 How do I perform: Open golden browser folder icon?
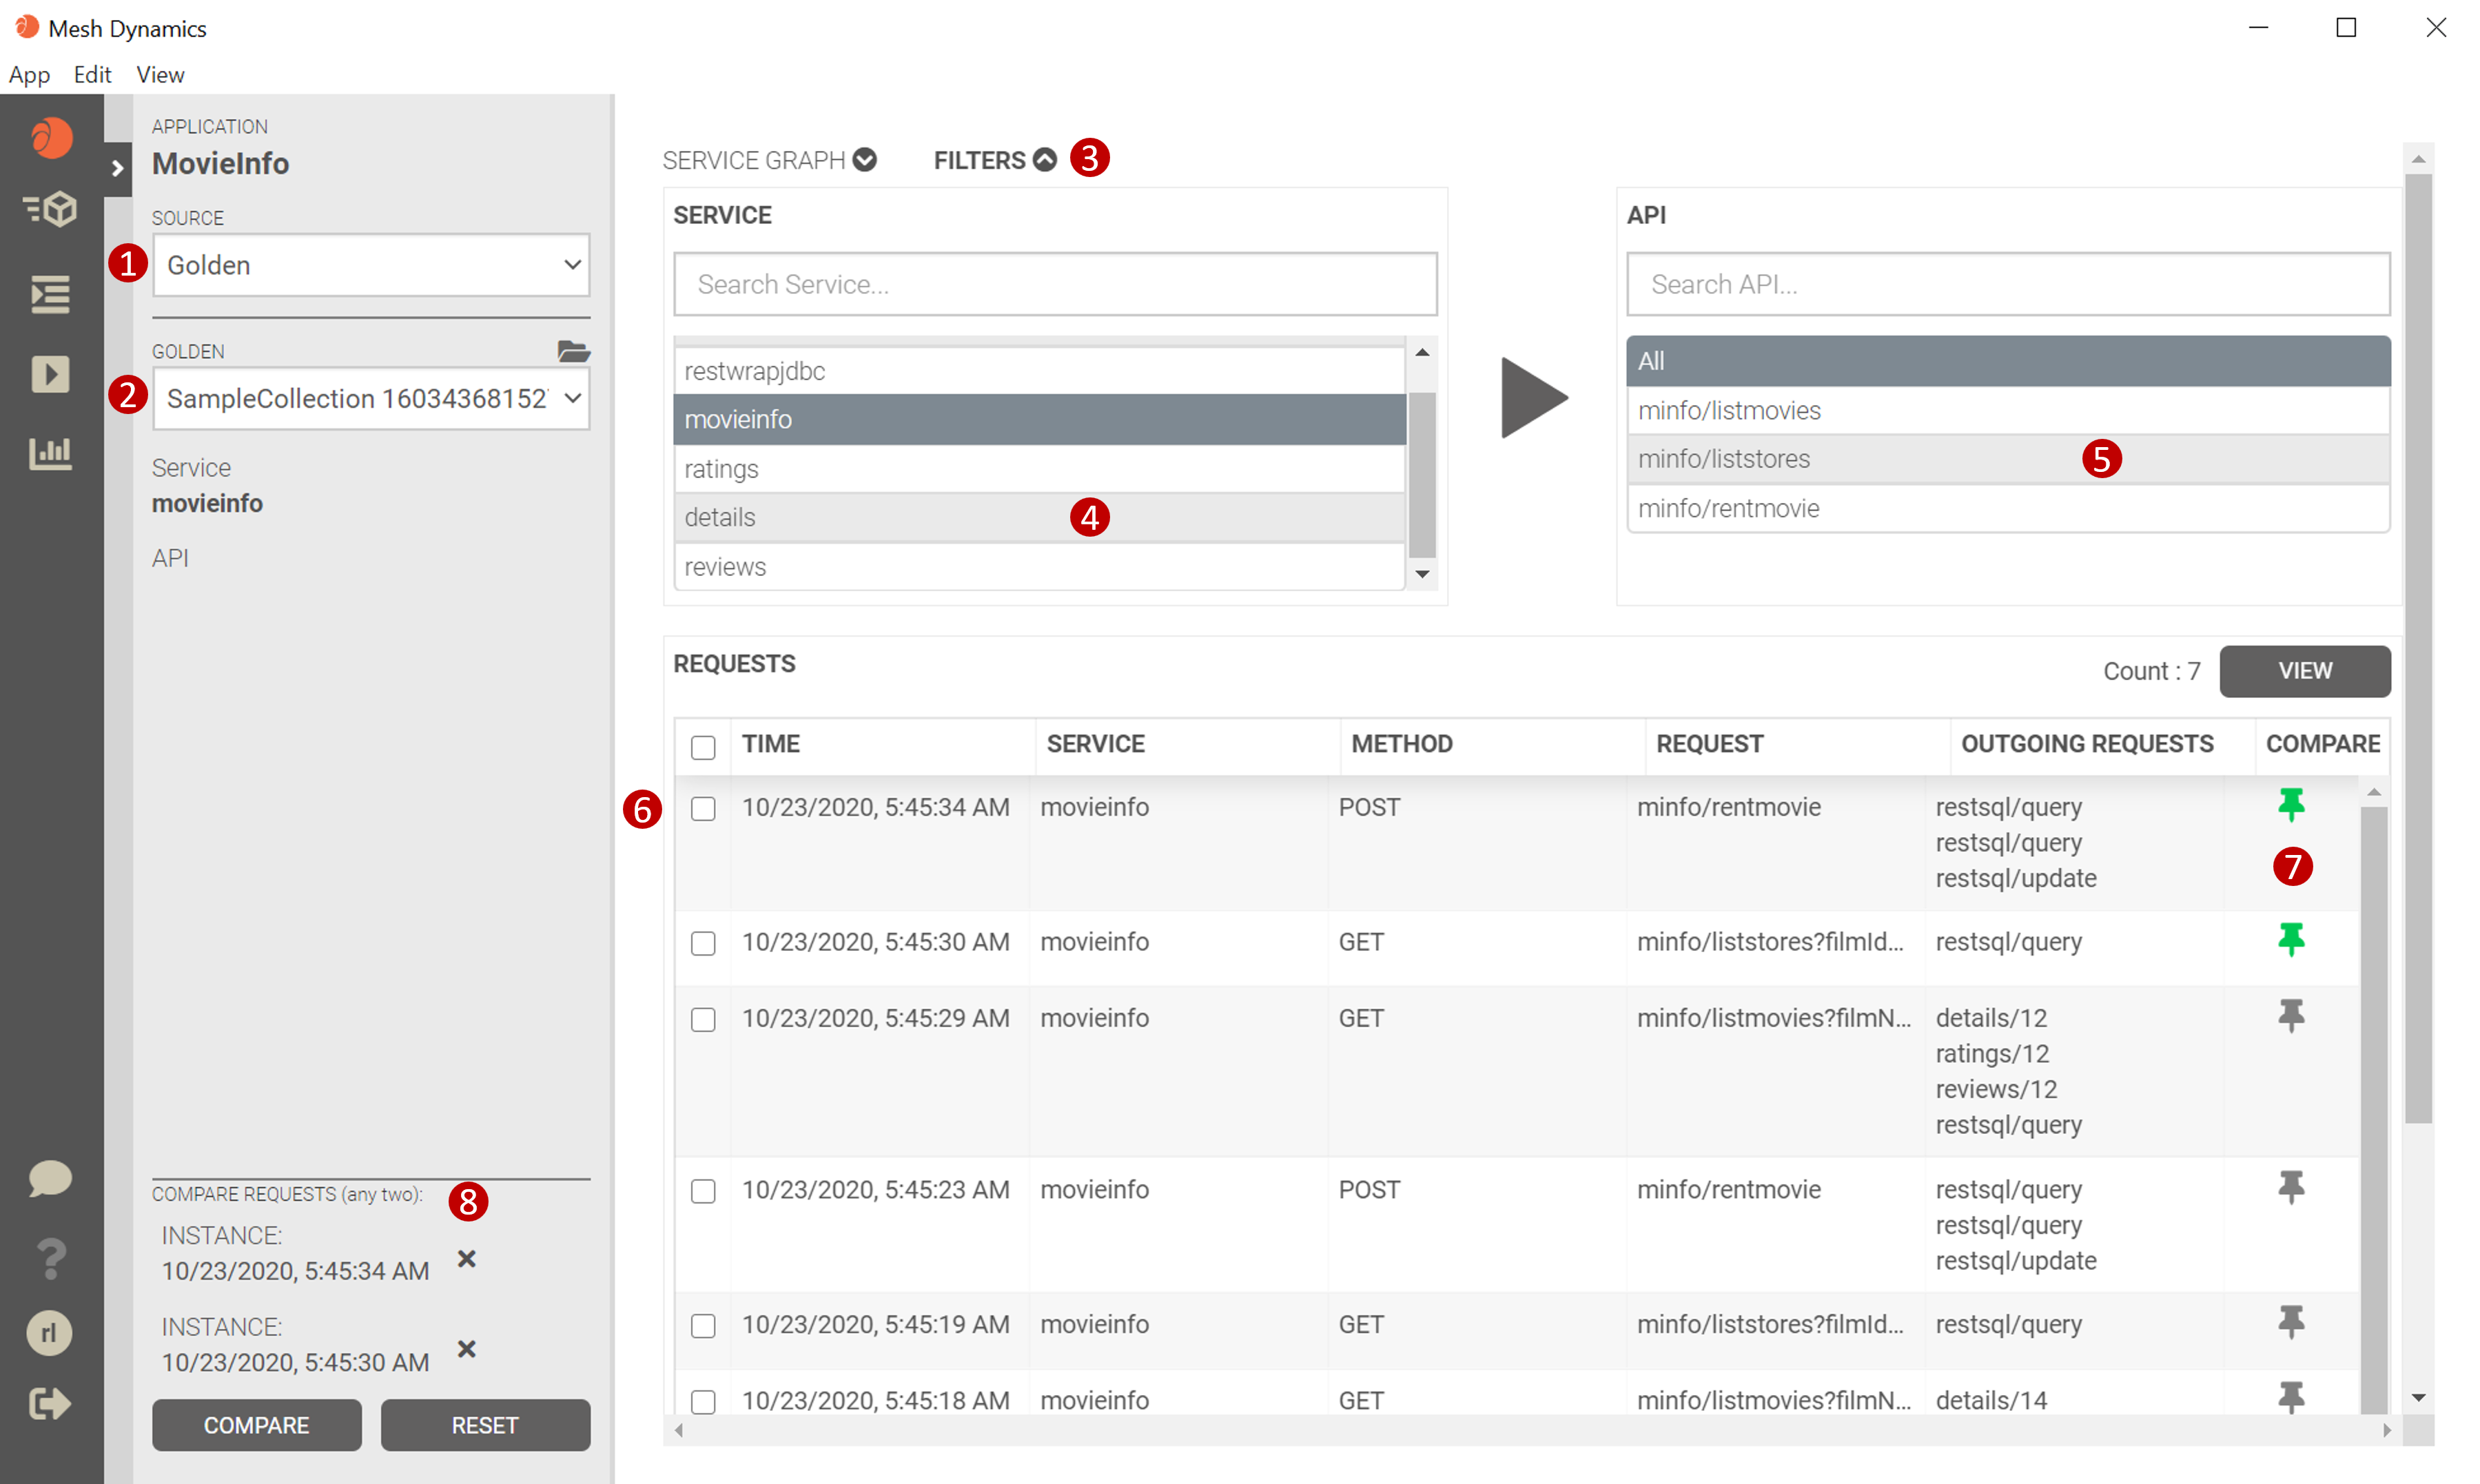573,351
